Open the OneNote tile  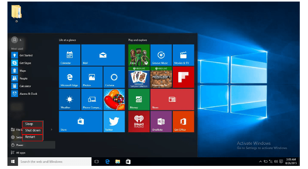[x=161, y=122]
